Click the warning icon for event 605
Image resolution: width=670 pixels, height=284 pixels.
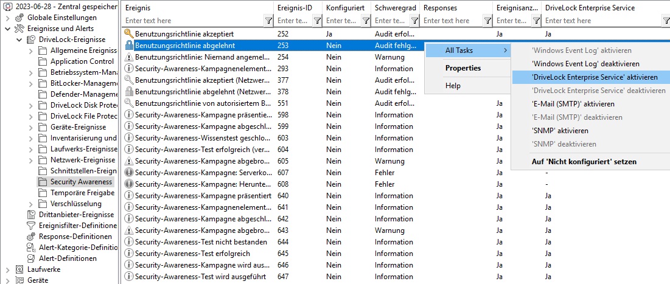[x=128, y=161]
